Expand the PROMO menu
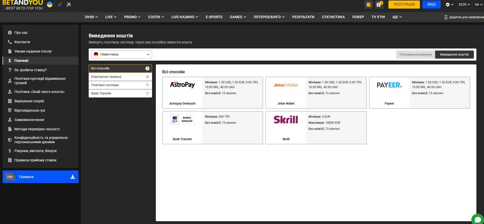Image resolution: width=484 pixels, height=224 pixels. coord(132,17)
